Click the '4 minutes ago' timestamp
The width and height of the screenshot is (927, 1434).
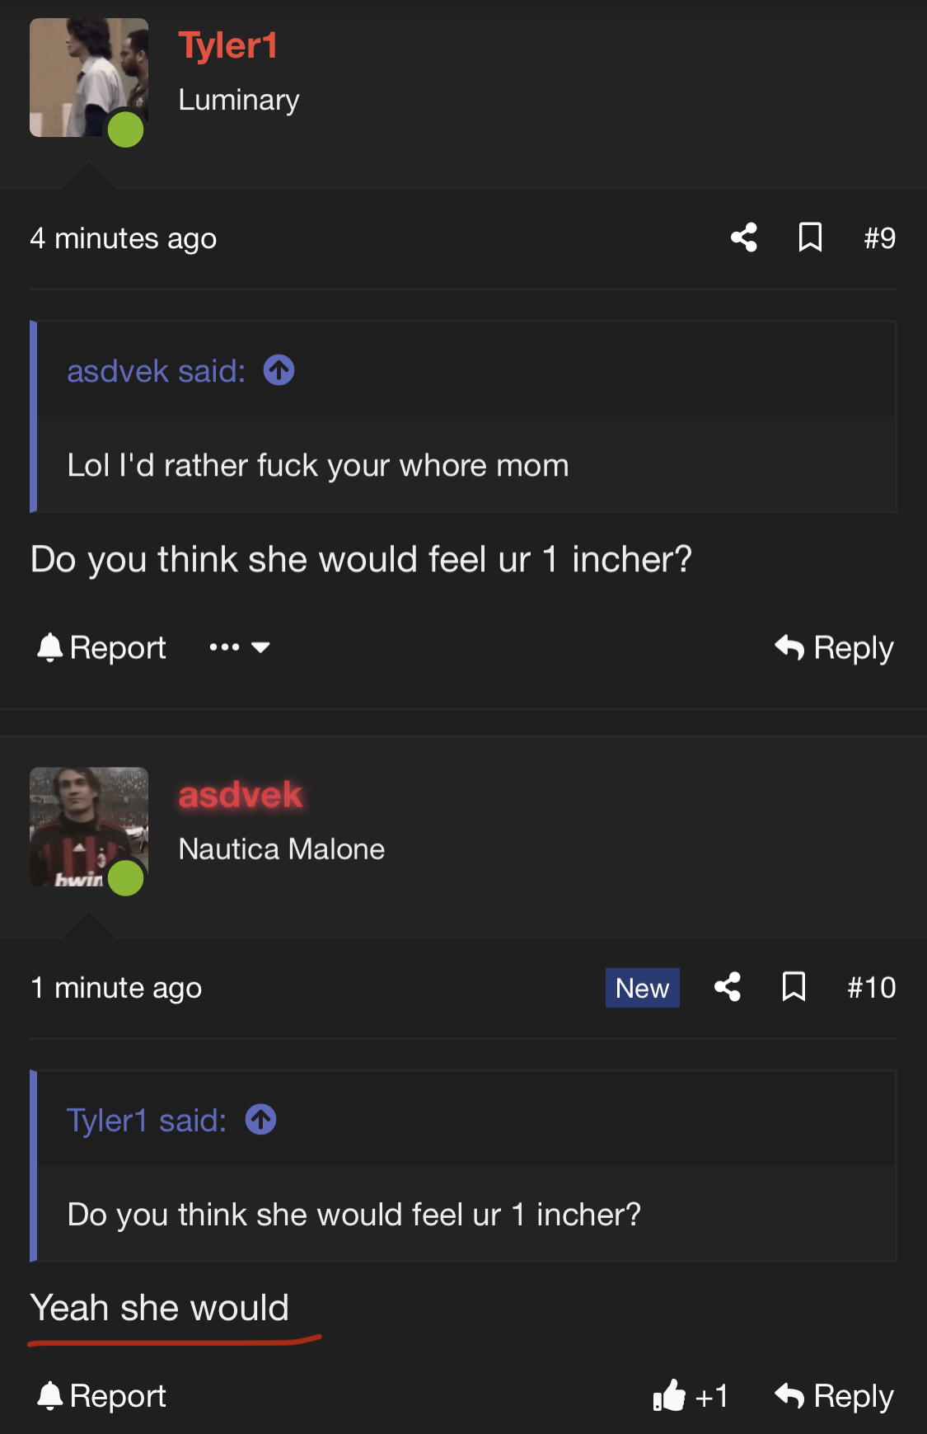(124, 238)
